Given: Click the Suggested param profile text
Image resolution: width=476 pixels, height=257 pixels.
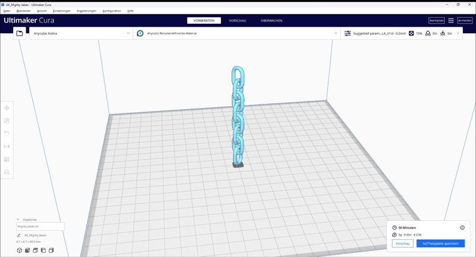Looking at the screenshot, I should [x=380, y=33].
